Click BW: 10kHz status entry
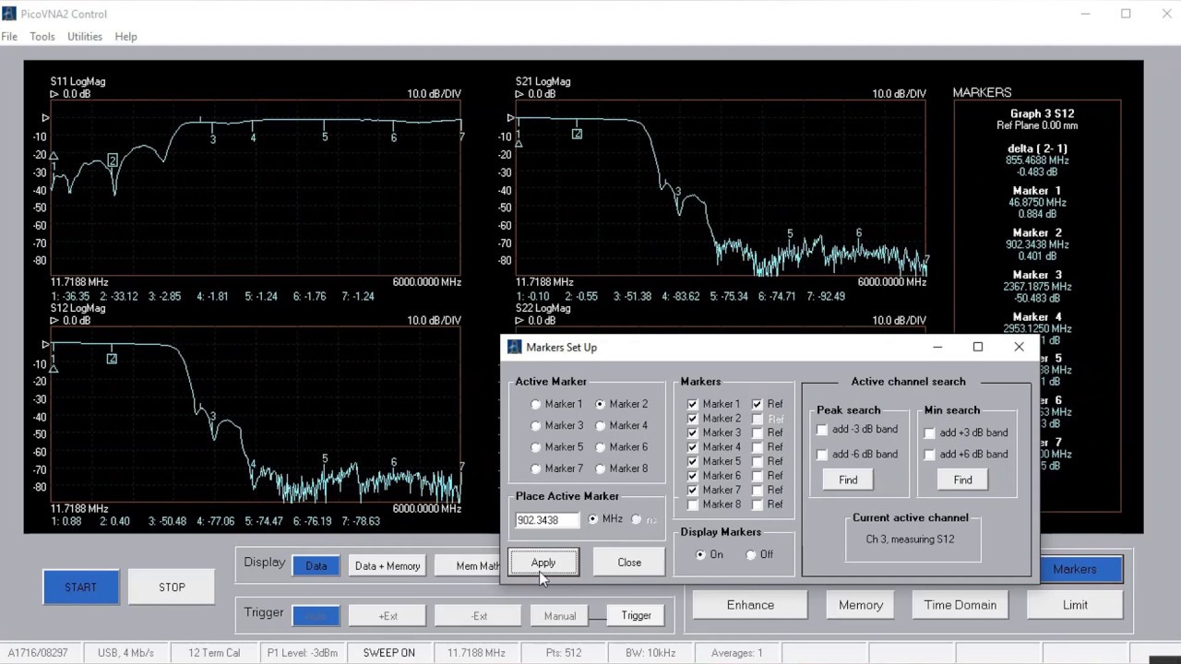 (650, 653)
